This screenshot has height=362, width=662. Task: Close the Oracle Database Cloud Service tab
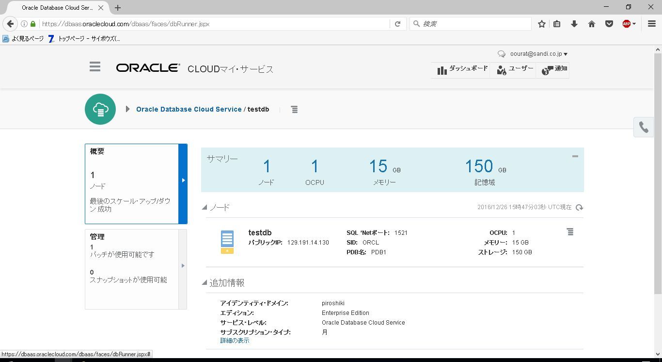[x=101, y=8]
